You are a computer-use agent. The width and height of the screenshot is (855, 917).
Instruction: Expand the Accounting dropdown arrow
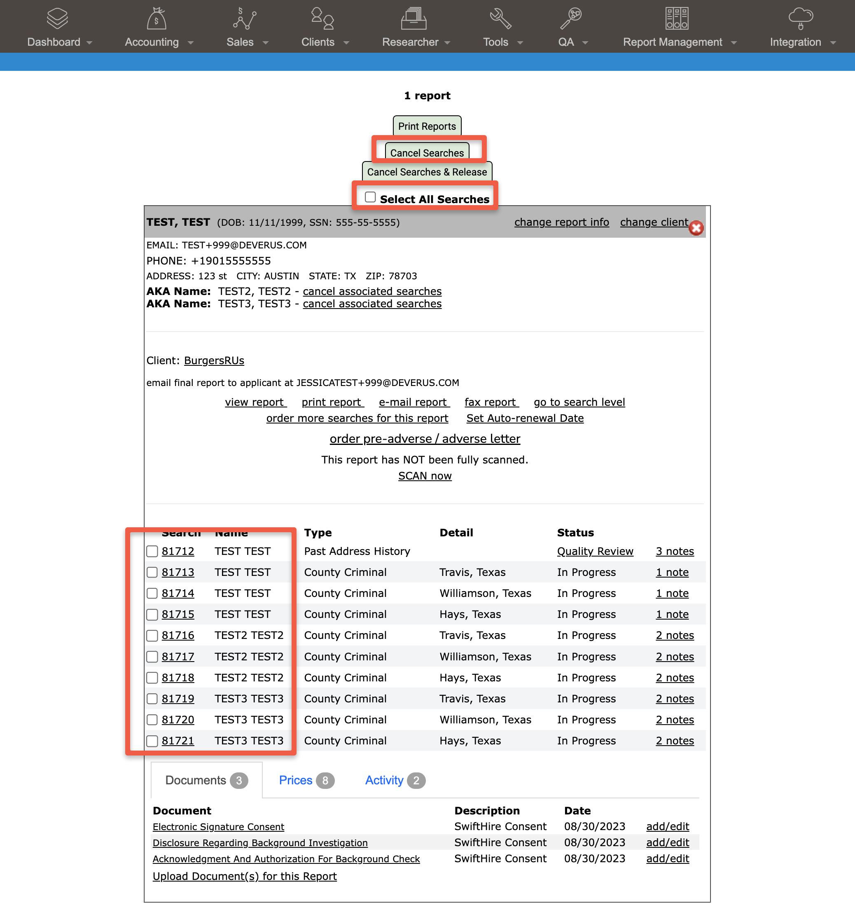click(x=190, y=43)
